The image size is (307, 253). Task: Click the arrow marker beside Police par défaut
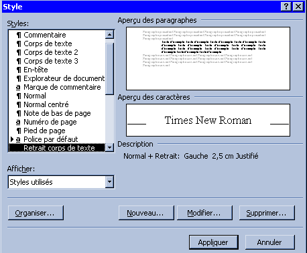click(x=12, y=139)
